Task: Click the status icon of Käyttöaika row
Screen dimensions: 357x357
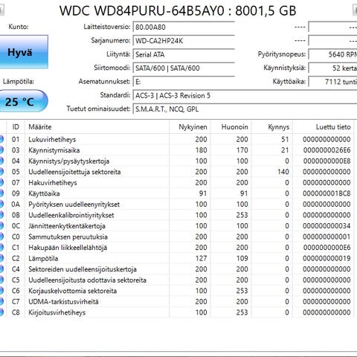Action: click(1, 193)
